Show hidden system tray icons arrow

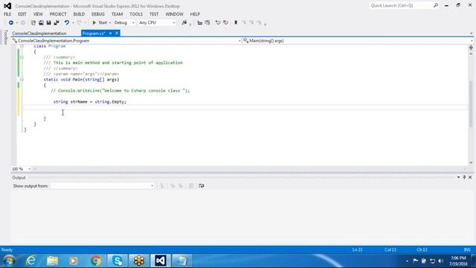407,261
